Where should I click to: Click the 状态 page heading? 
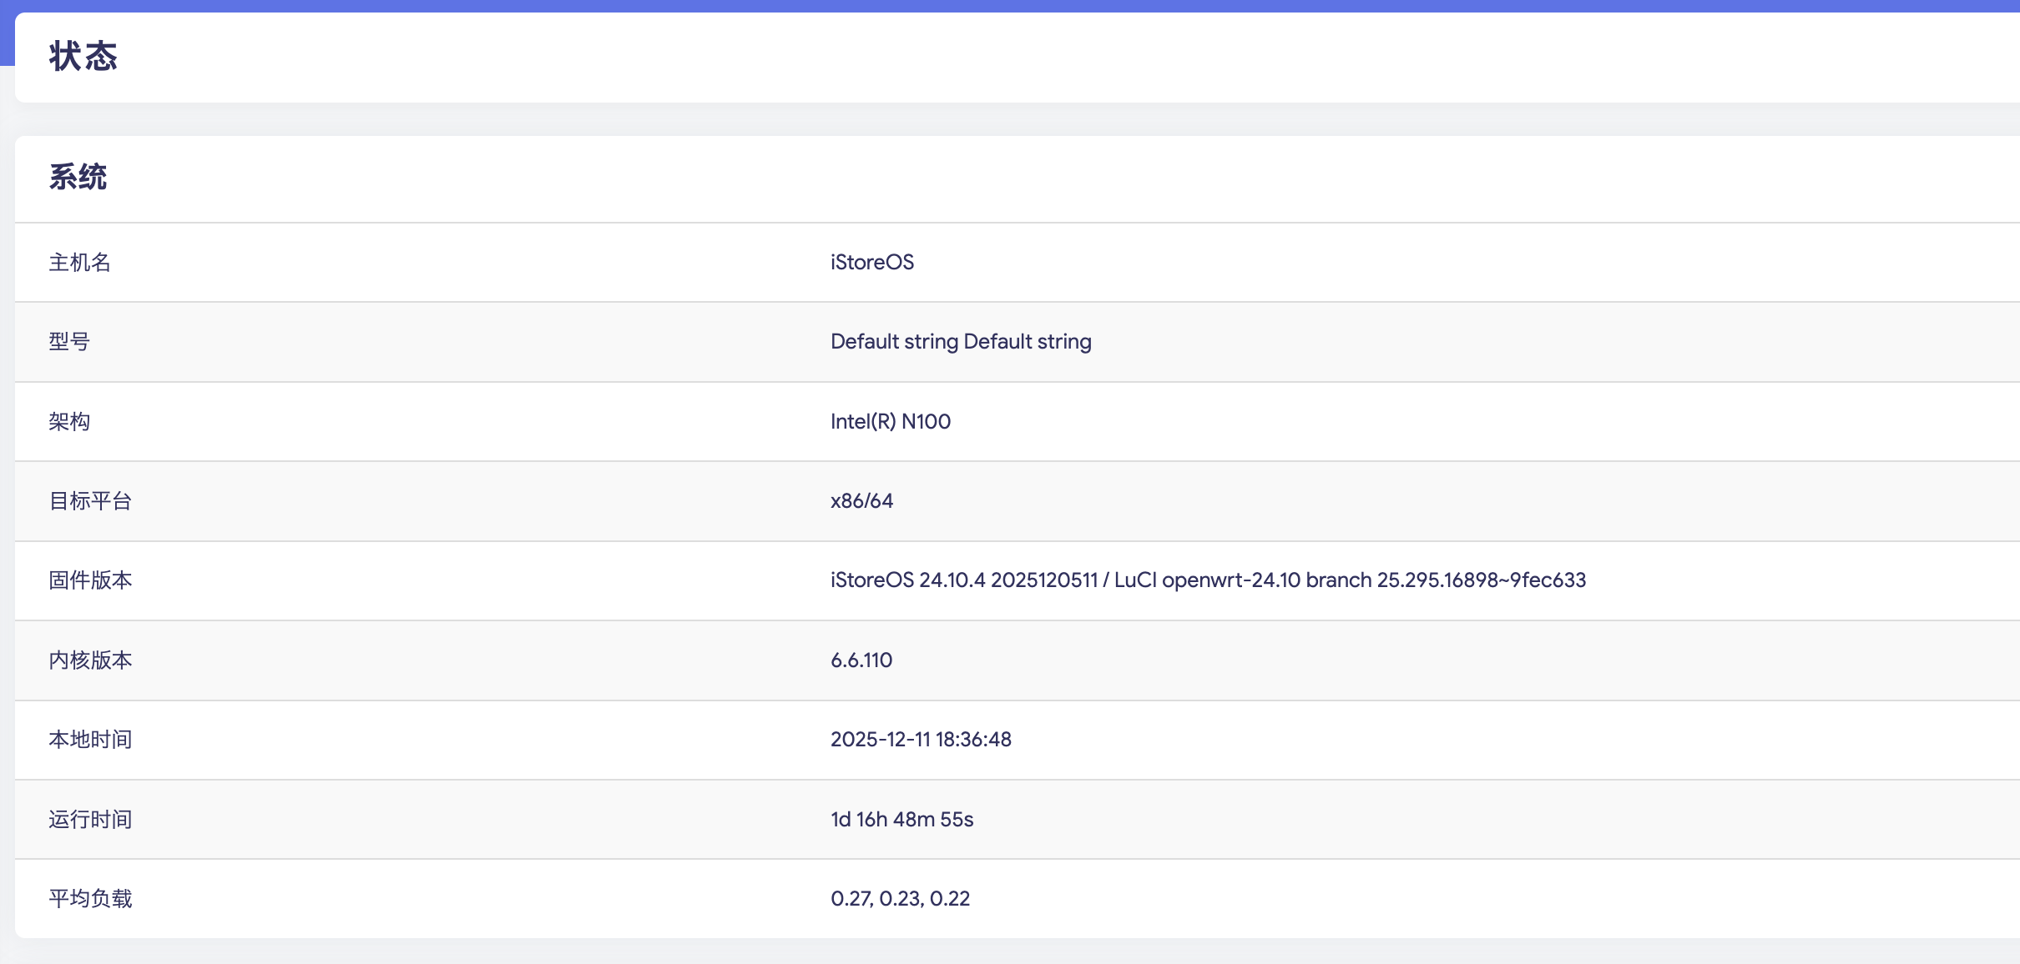[x=83, y=57]
